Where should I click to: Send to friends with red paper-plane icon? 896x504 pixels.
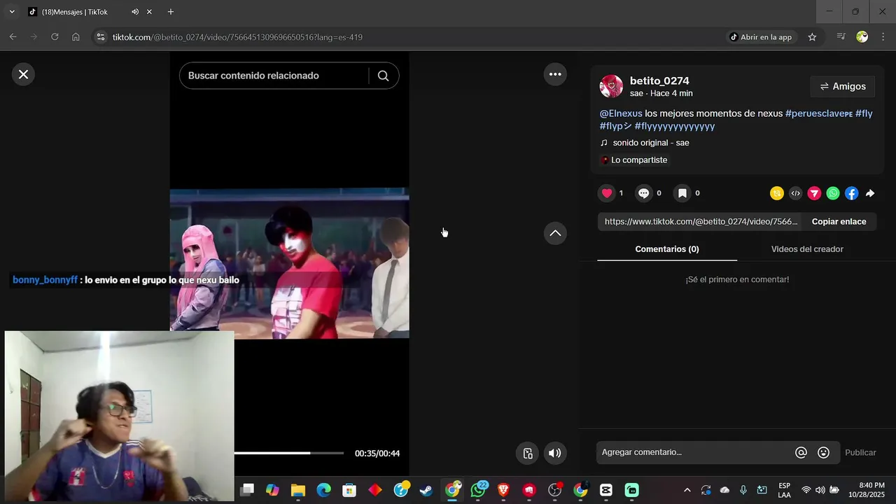814,194
